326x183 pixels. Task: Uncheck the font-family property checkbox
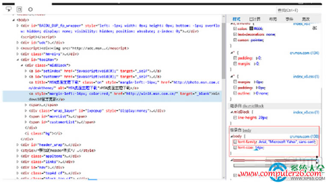point(234,142)
